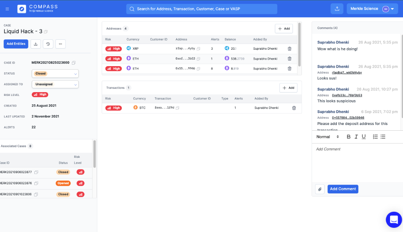Open the comment link 0xefb33c...76bf3b53
403x232 pixels.
(x=347, y=95)
